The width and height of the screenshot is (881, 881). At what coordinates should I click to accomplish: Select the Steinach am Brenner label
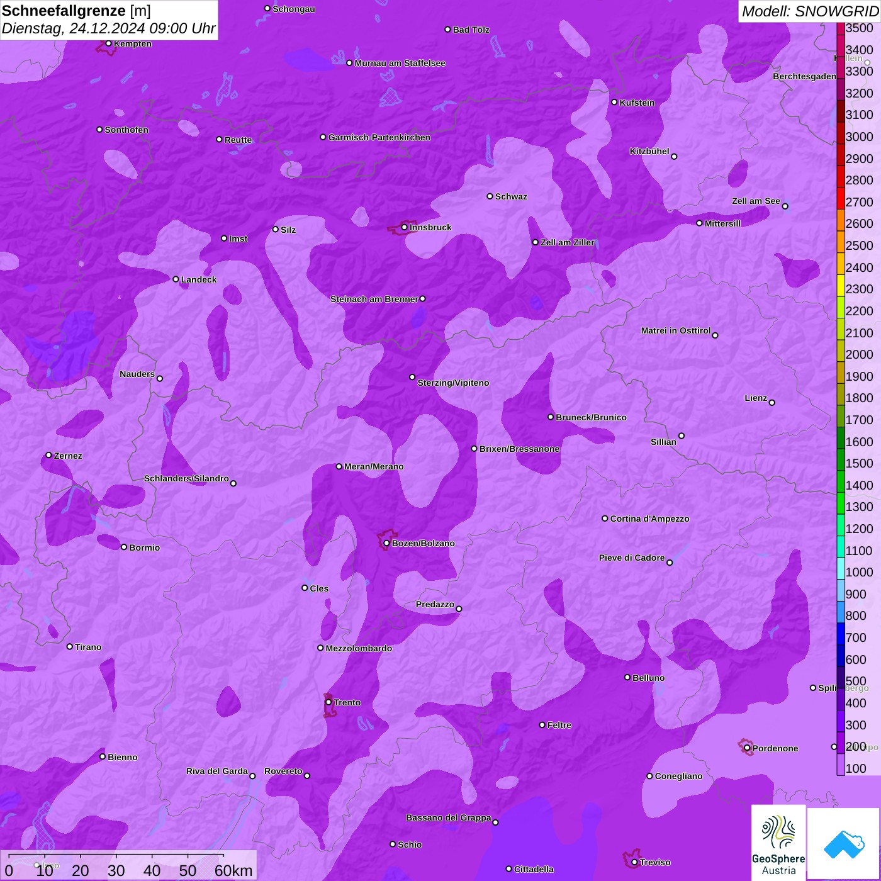[x=374, y=299]
